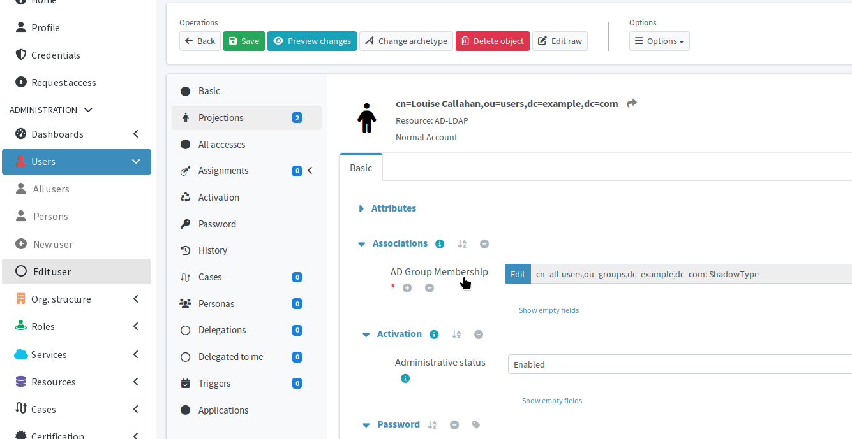Click the Save button
Screen dimensions: 852x439
tap(244, 40)
